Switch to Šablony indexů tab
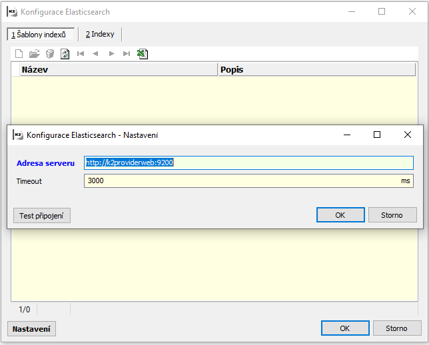The height and width of the screenshot is (345, 429). point(41,35)
